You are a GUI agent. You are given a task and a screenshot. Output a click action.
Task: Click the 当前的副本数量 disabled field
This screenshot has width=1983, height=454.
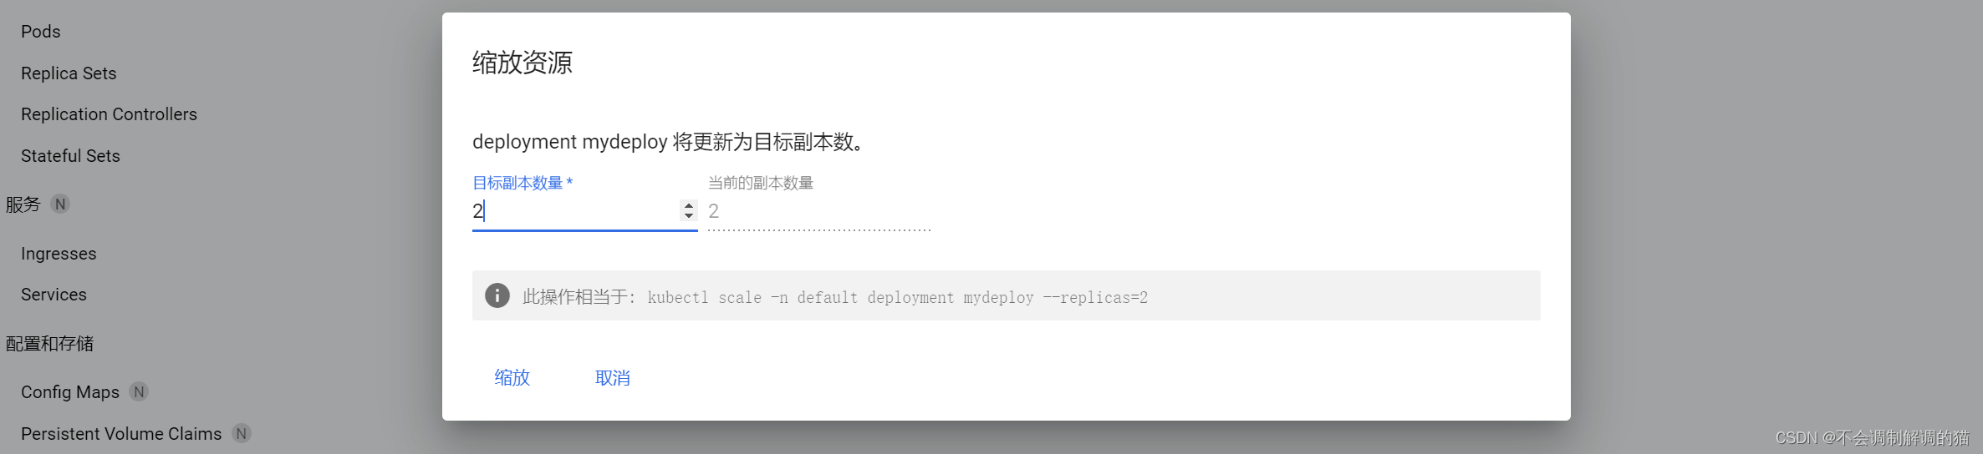pos(819,211)
